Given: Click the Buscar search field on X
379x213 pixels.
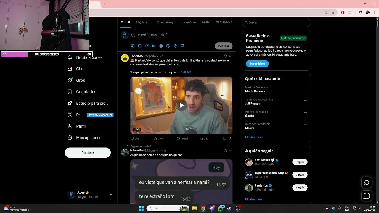Looking at the screenshot, I should point(276,22).
